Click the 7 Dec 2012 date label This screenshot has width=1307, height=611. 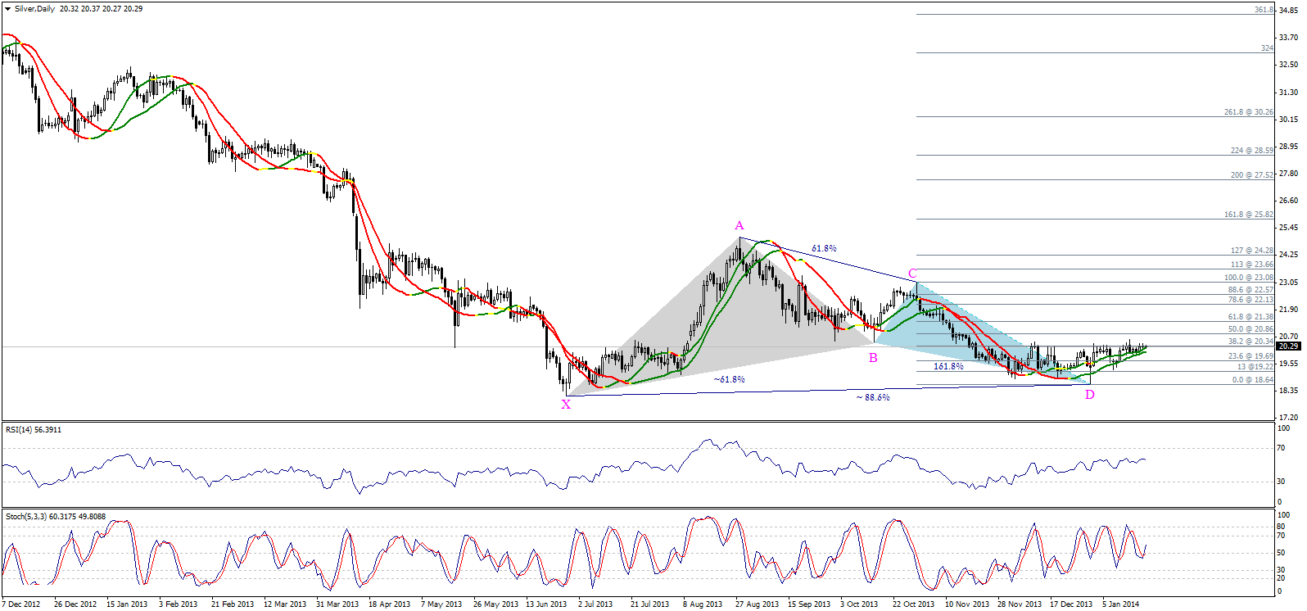[x=21, y=604]
